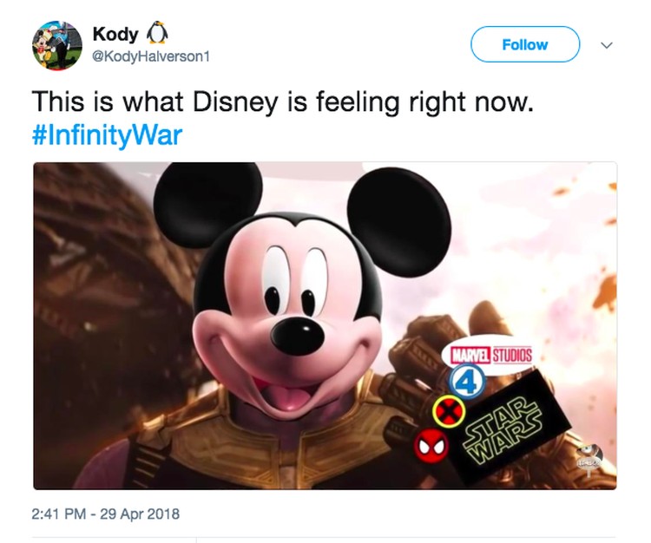Image resolution: width=651 pixels, height=543 pixels.
Task: Open the @KodyHalverson1 handle link
Action: click(151, 56)
